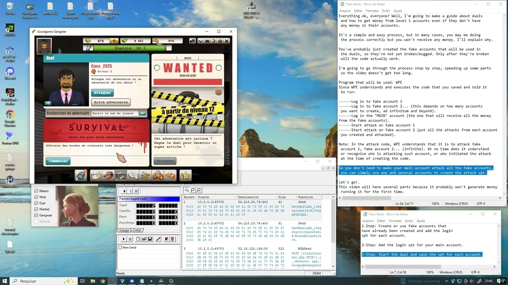Click the send list play button in WPE
This screenshot has height=285, width=508.
(123, 239)
